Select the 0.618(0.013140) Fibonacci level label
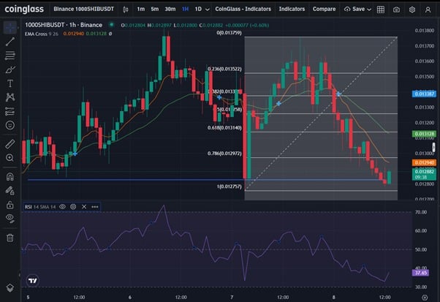The width and height of the screenshot is (440, 302). click(x=224, y=128)
